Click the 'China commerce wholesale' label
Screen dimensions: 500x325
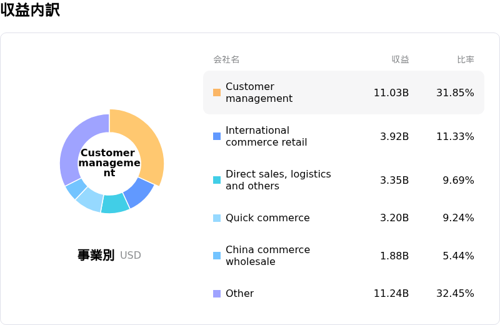268,256
